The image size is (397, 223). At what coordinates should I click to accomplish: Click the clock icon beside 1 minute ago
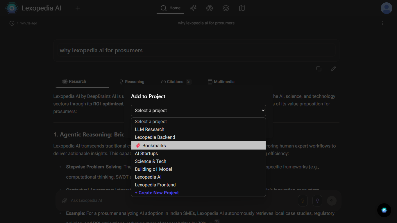[x=12, y=23]
